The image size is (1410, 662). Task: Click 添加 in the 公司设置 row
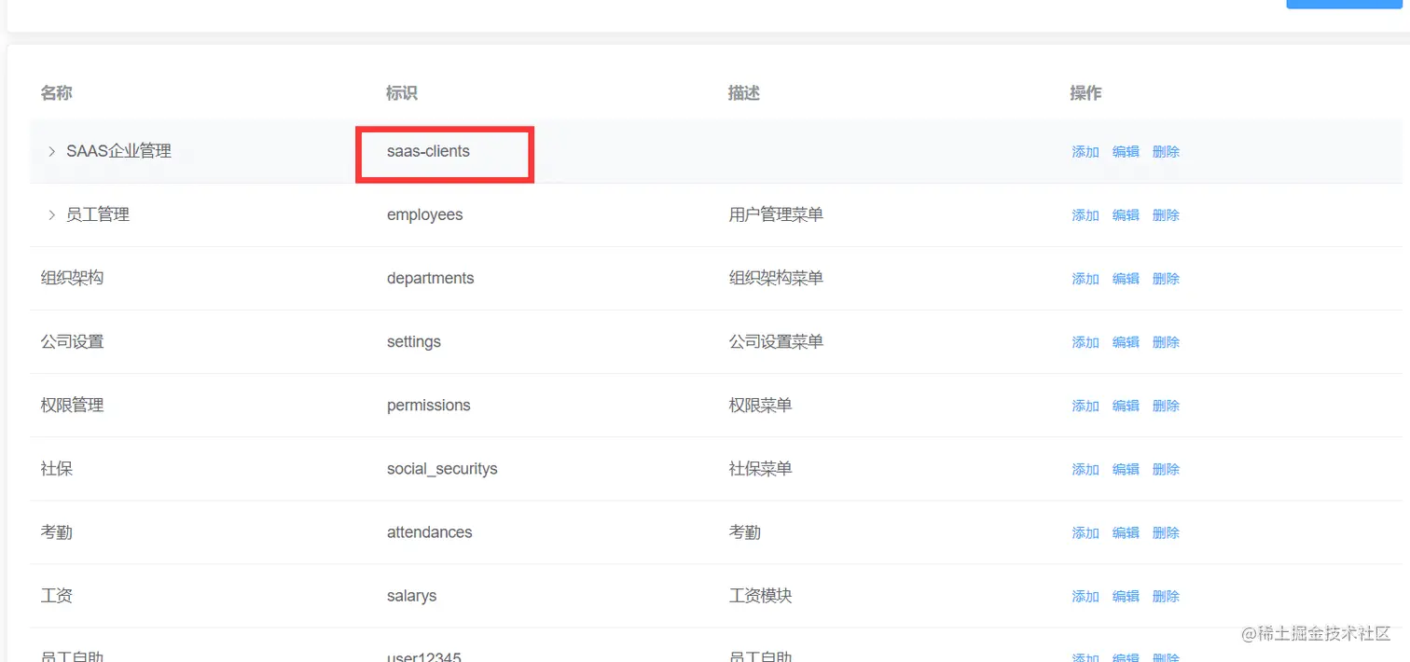[1085, 342]
